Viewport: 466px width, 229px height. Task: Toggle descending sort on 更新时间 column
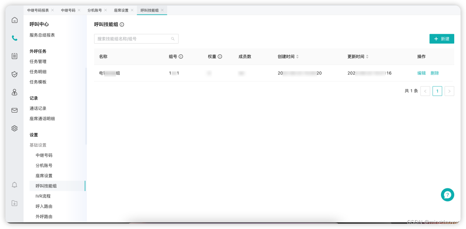tap(368, 58)
